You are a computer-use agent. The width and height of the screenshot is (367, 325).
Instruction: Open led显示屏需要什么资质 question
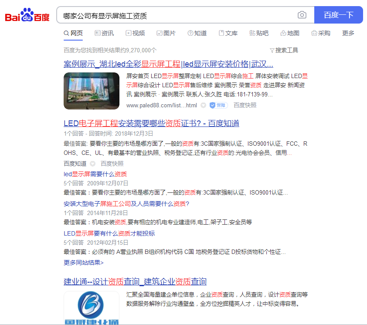[x=95, y=174]
